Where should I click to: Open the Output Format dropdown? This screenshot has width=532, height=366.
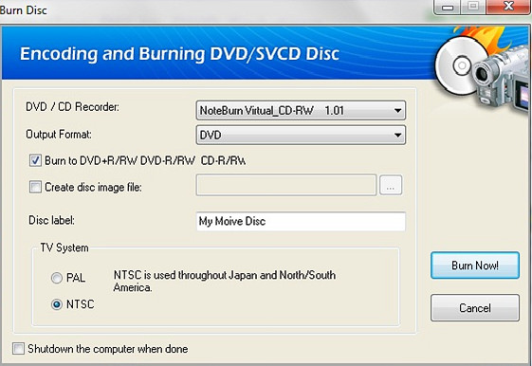pyautogui.click(x=301, y=135)
